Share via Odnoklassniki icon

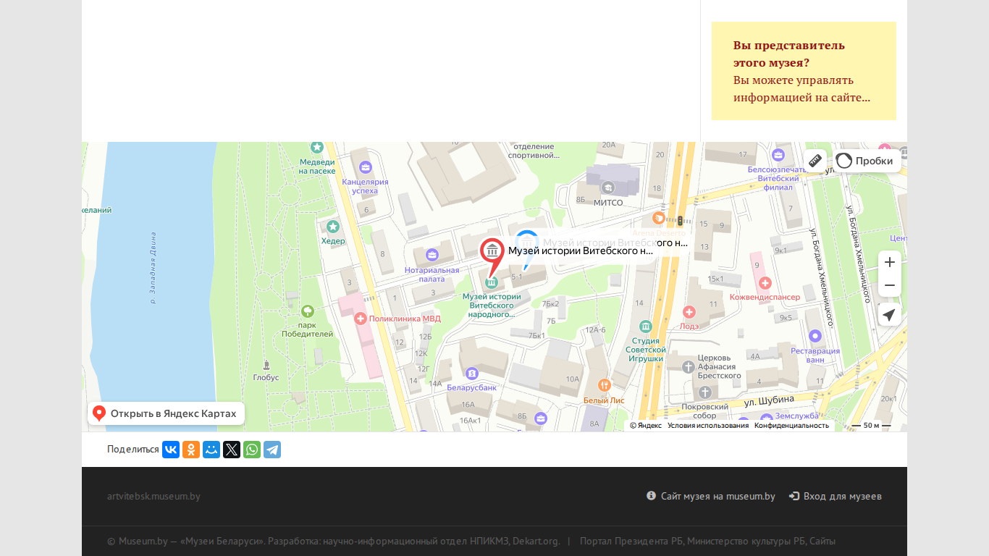(191, 450)
